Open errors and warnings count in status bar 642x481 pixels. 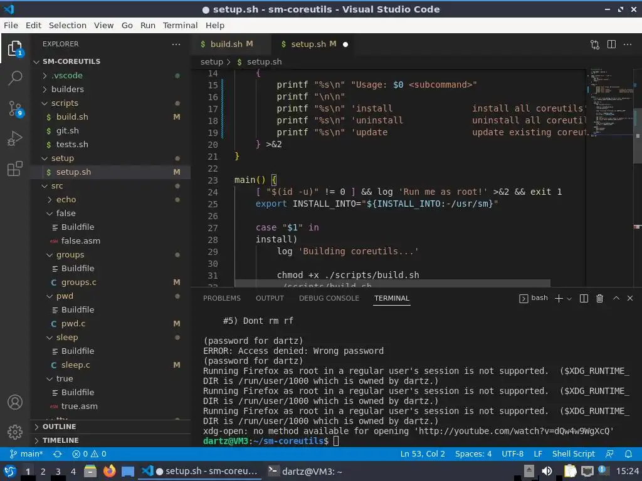coord(89,454)
